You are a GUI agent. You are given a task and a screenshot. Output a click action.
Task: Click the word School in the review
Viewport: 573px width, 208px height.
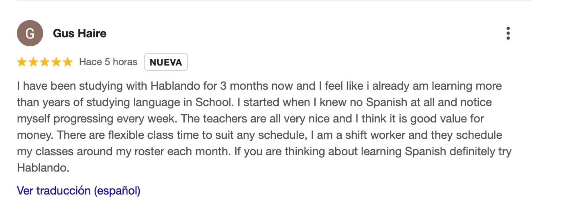coord(214,102)
